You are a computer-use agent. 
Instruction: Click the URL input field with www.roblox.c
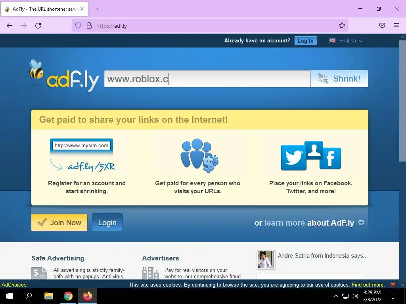pyautogui.click(x=207, y=79)
